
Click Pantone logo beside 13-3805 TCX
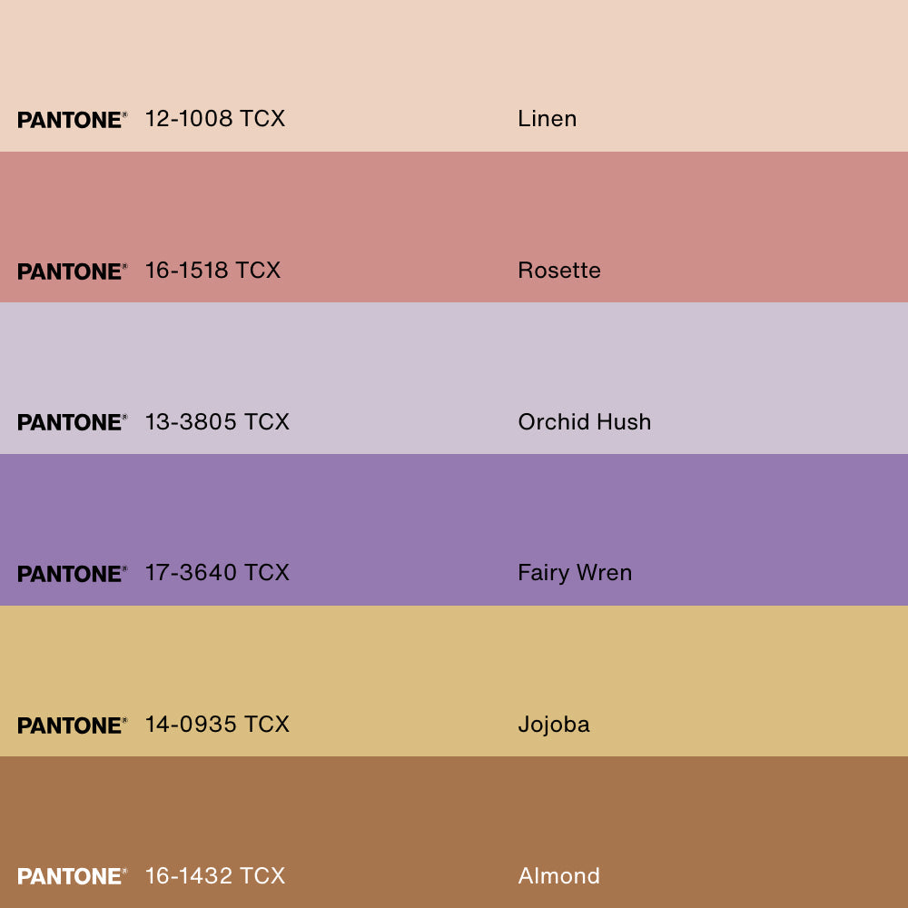pyautogui.click(x=73, y=423)
